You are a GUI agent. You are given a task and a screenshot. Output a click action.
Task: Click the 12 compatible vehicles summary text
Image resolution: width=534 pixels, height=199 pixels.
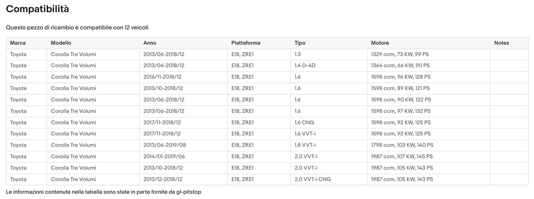[77, 27]
